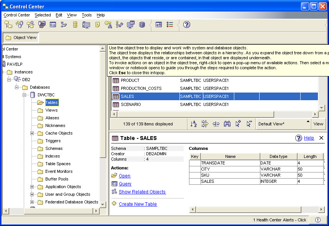This screenshot has height=226, width=329.
Task: Click the Help link in Table - SALES pane
Action: (x=309, y=138)
